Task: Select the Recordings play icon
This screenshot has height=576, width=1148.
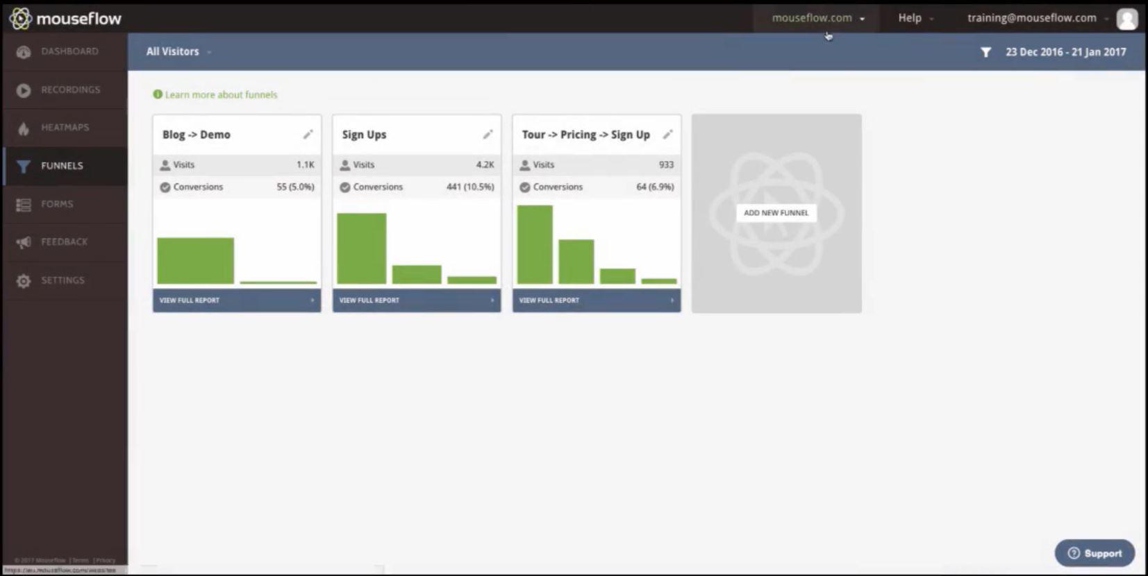Action: click(24, 90)
